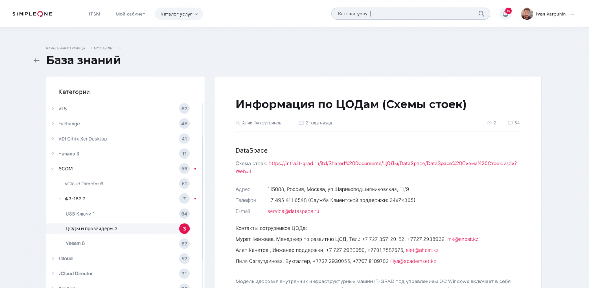Click the alet@ahost.kz email link
The height and width of the screenshot is (288, 589).
click(422, 250)
